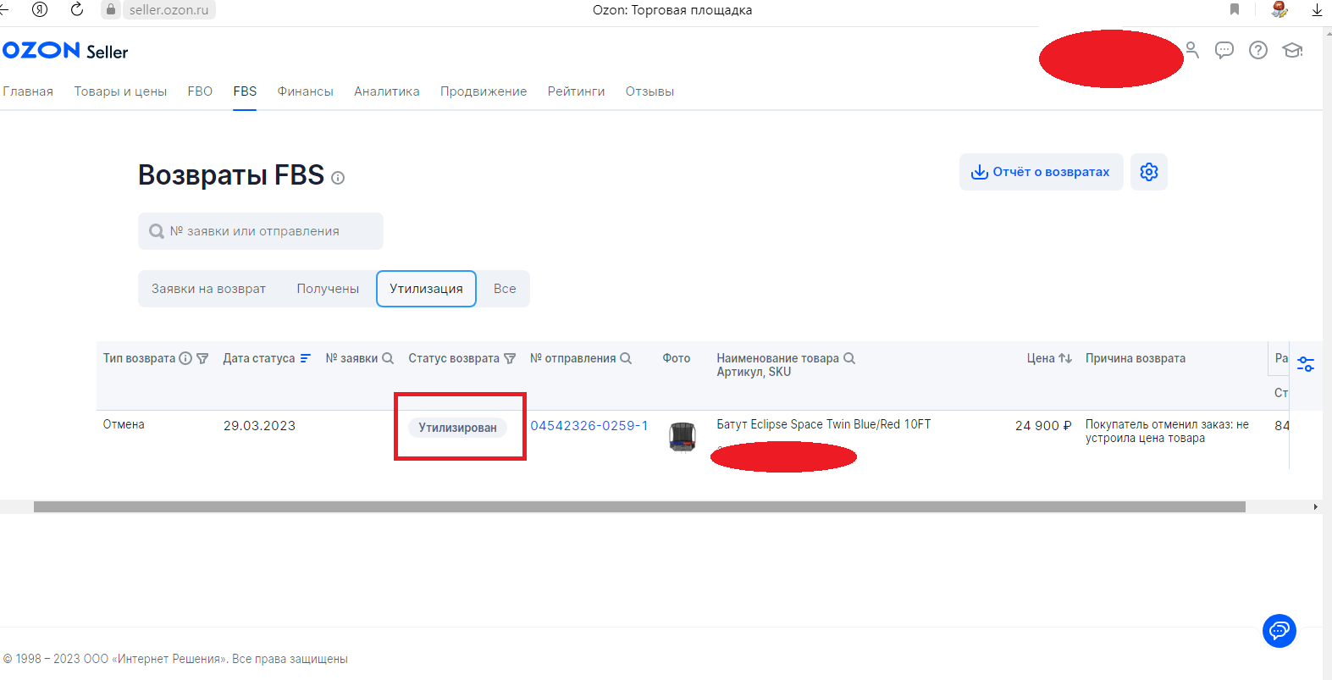This screenshot has width=1332, height=680.
Task: Open the Финансы tab
Action: [x=306, y=91]
